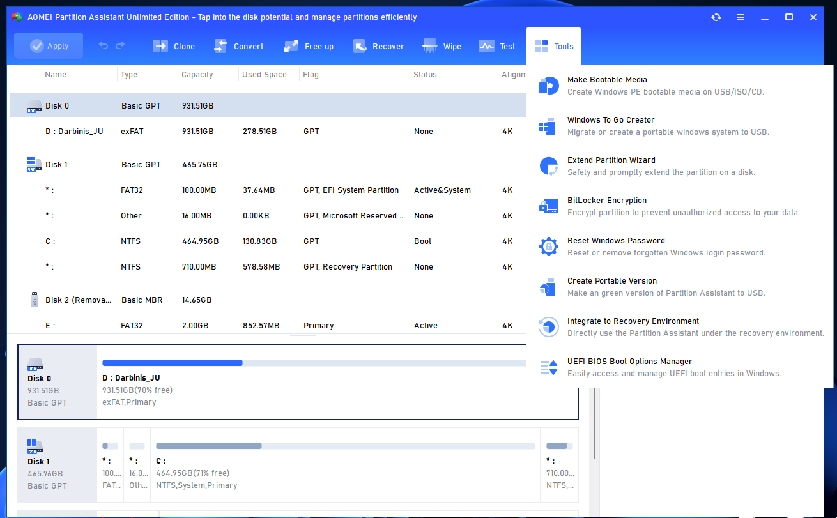The width and height of the screenshot is (837, 518).
Task: Sort by the Status column header
Action: (x=425, y=75)
